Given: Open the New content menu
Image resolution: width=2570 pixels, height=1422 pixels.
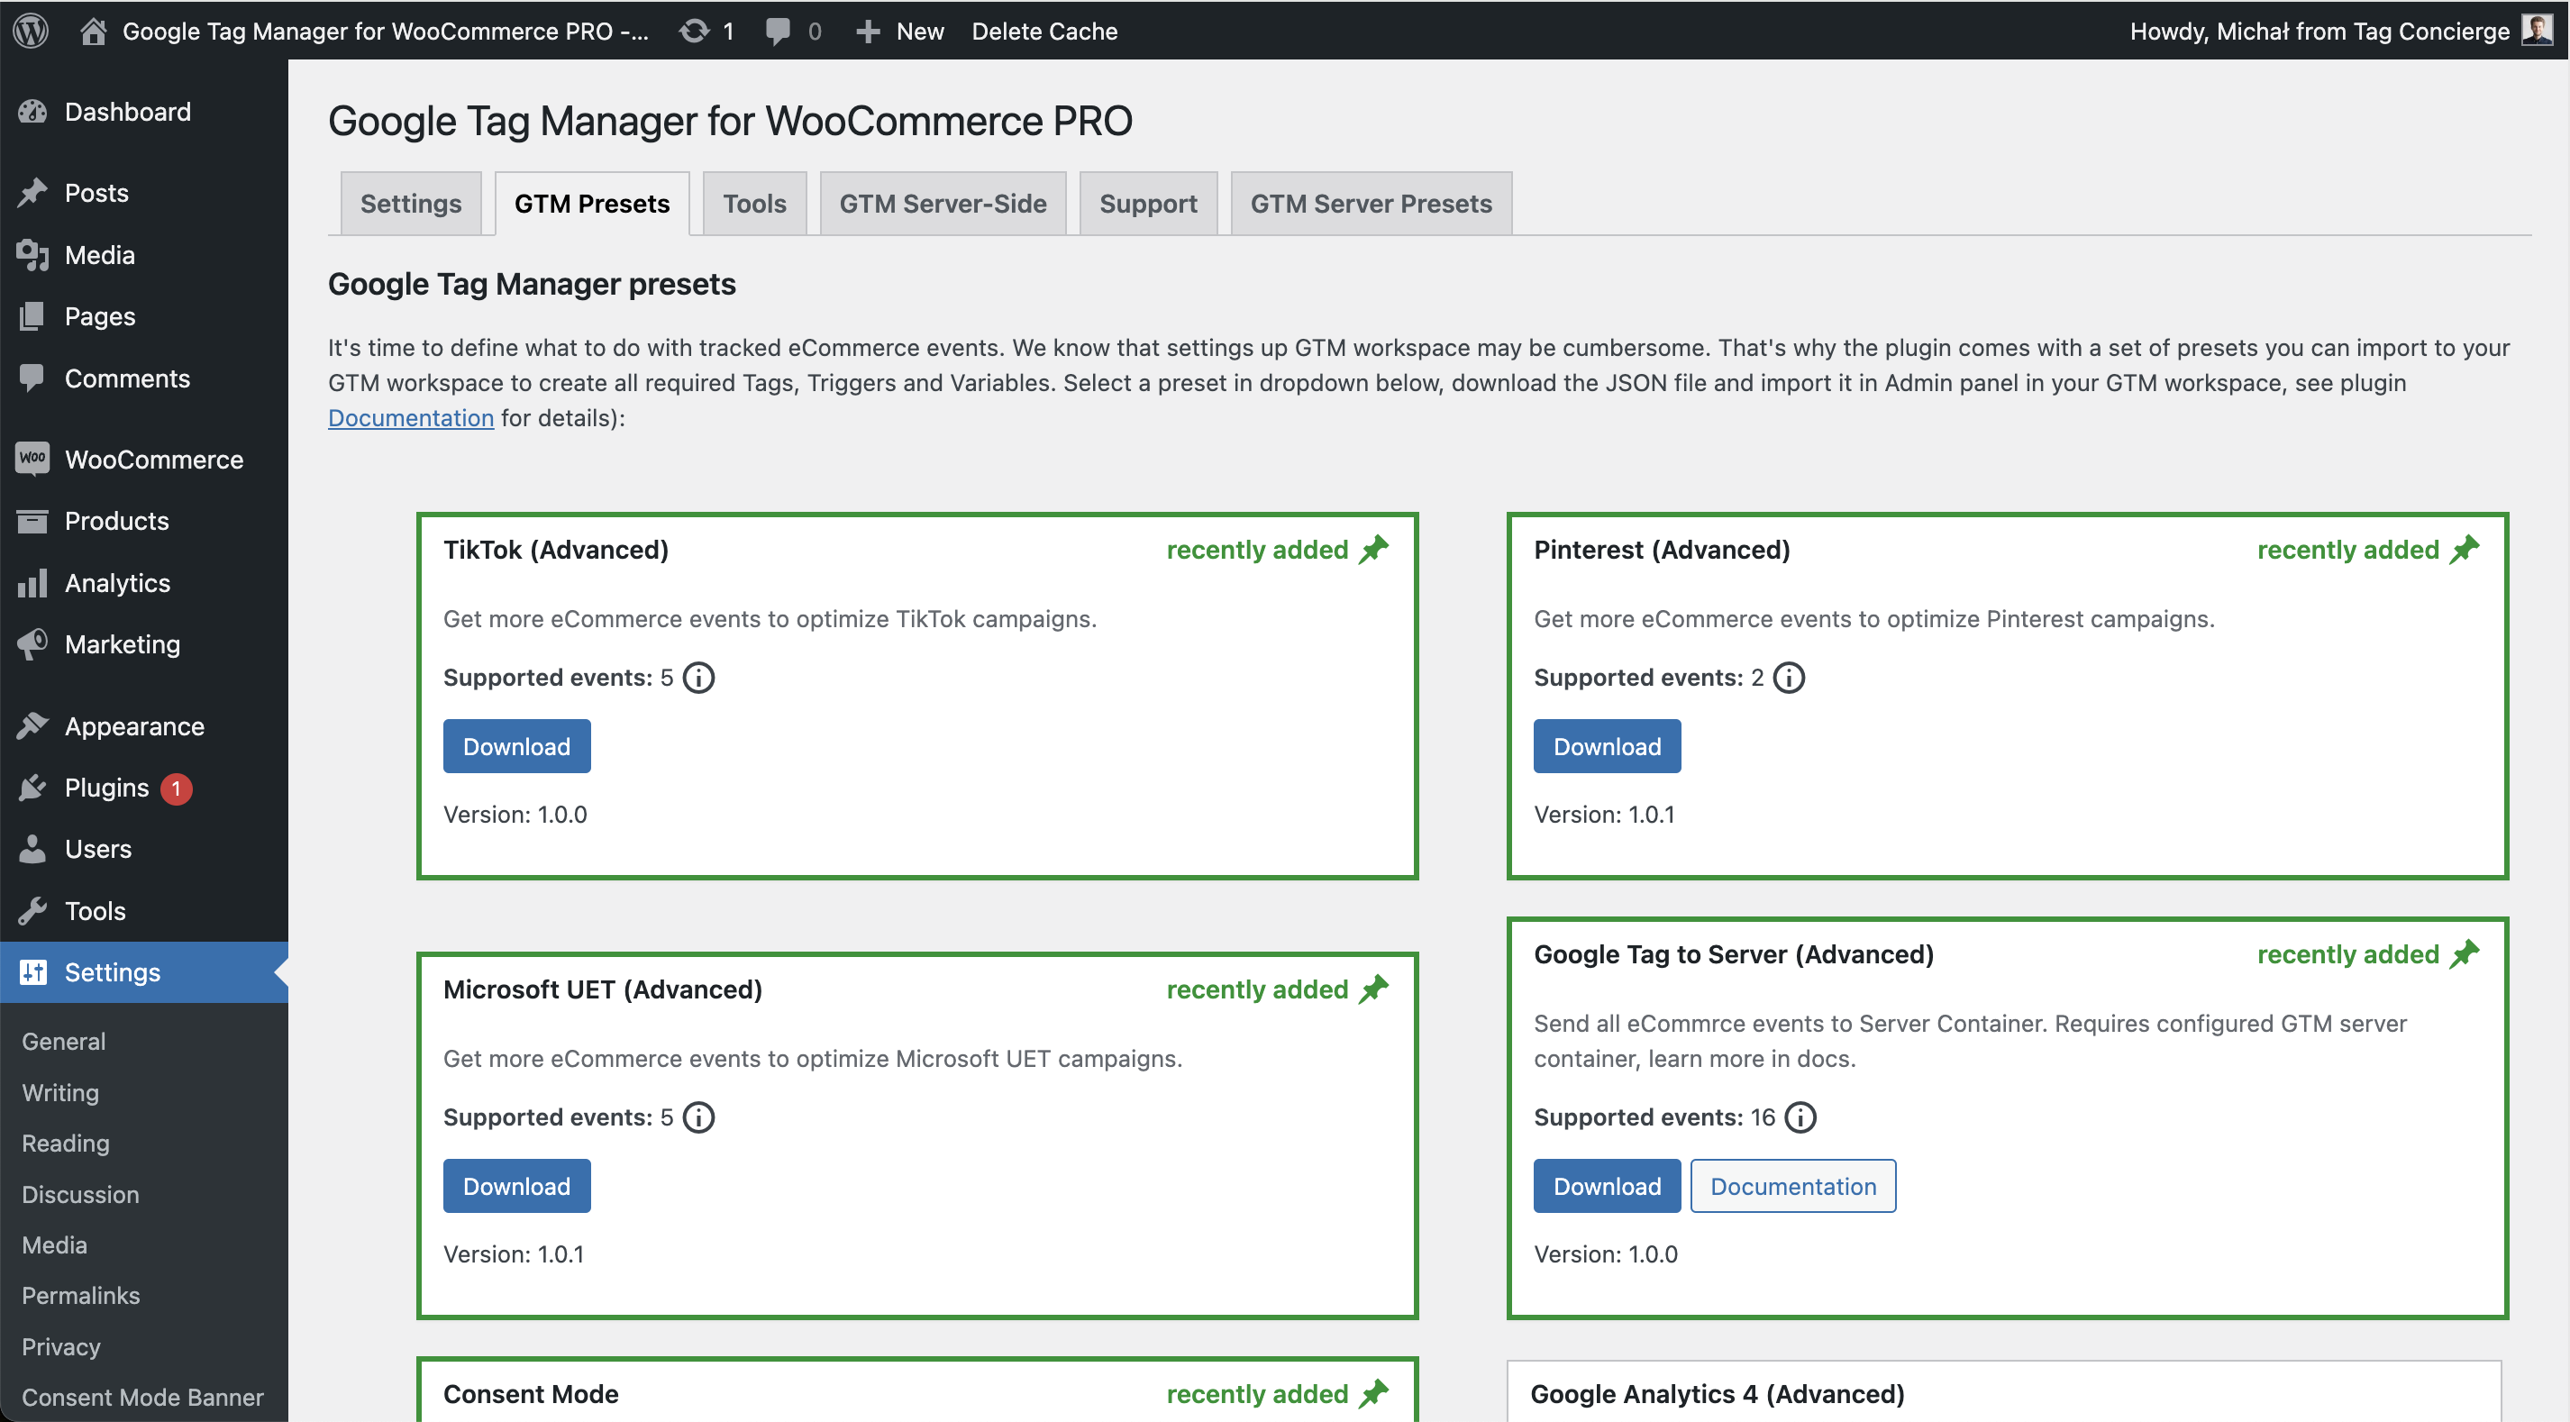Looking at the screenshot, I should tap(900, 31).
